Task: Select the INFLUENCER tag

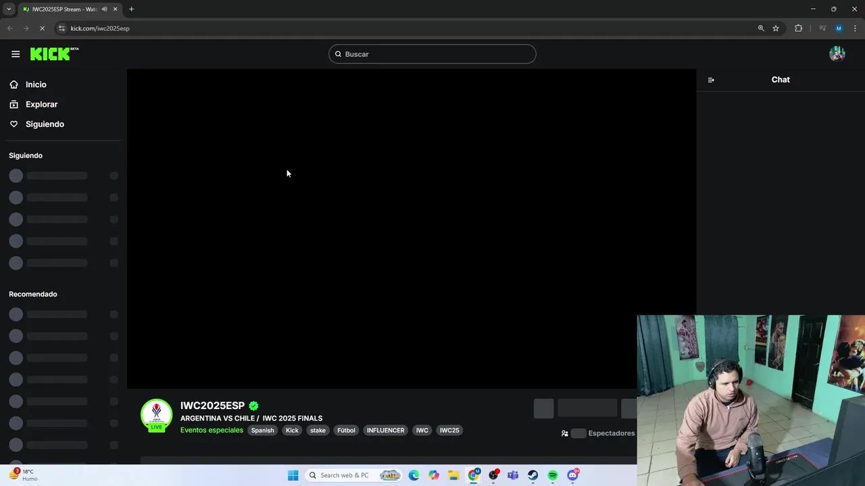Action: (385, 430)
